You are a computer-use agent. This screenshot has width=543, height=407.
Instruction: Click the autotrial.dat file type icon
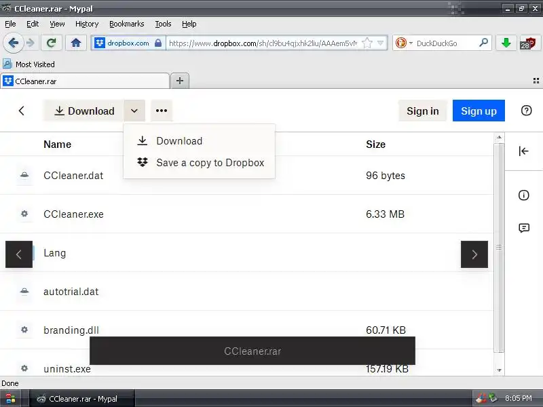pyautogui.click(x=24, y=292)
